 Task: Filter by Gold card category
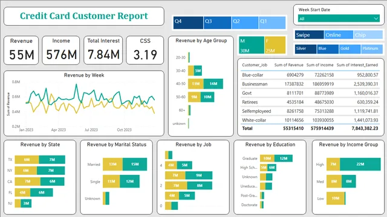click(x=350, y=49)
